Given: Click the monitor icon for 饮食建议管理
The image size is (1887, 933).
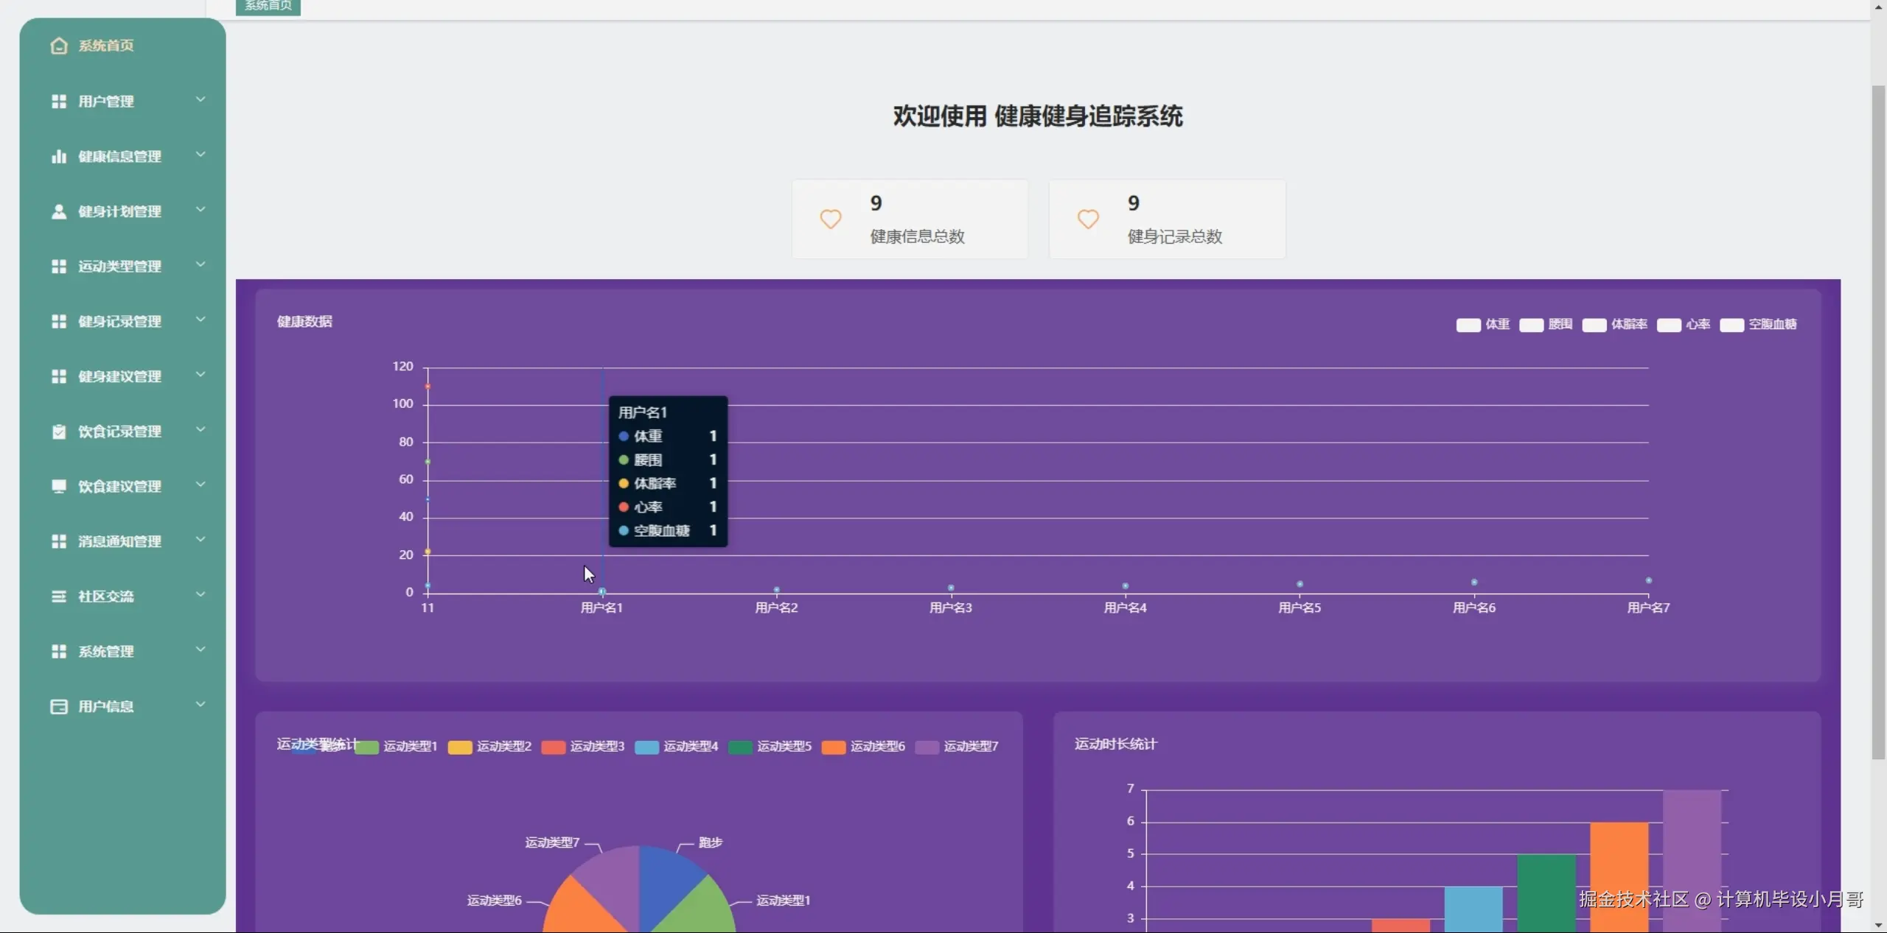Looking at the screenshot, I should point(59,486).
